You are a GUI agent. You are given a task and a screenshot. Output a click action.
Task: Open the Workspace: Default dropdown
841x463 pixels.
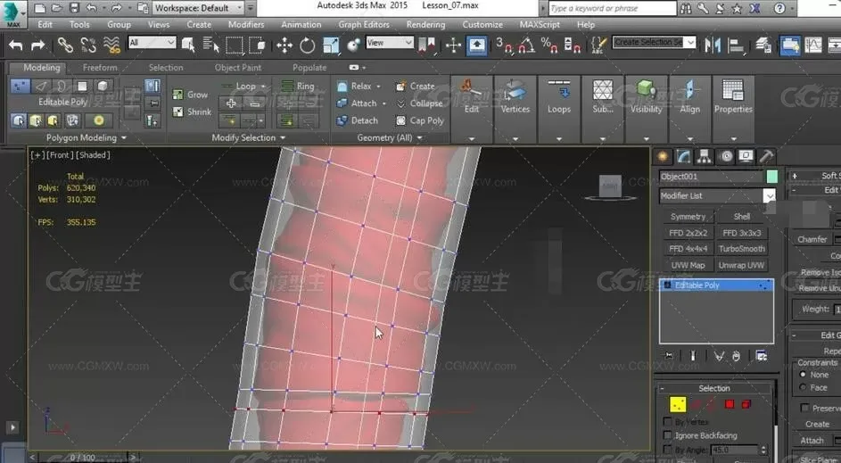[x=198, y=8]
